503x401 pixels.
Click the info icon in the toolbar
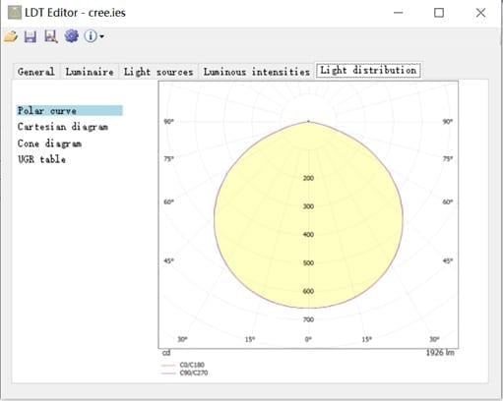tap(91, 36)
